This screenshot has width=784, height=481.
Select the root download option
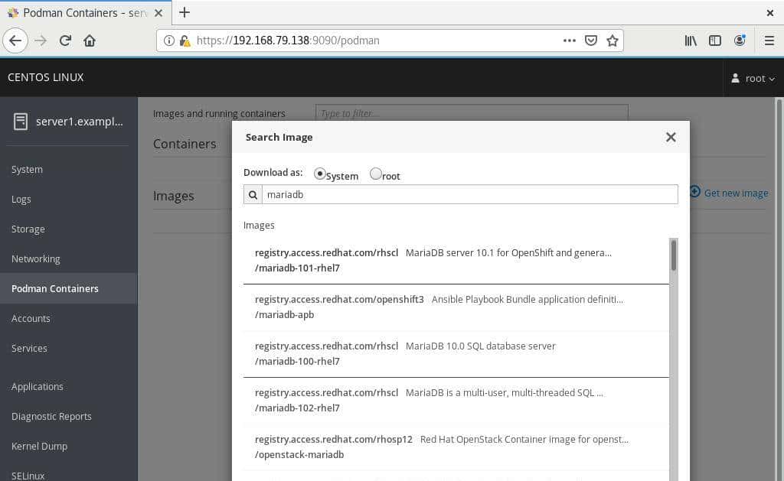[x=376, y=173]
